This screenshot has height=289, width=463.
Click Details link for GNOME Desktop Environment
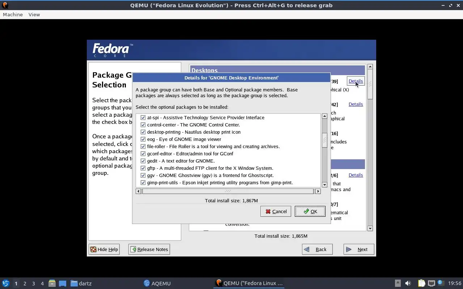(x=356, y=81)
